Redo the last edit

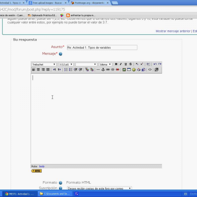point(160,64)
